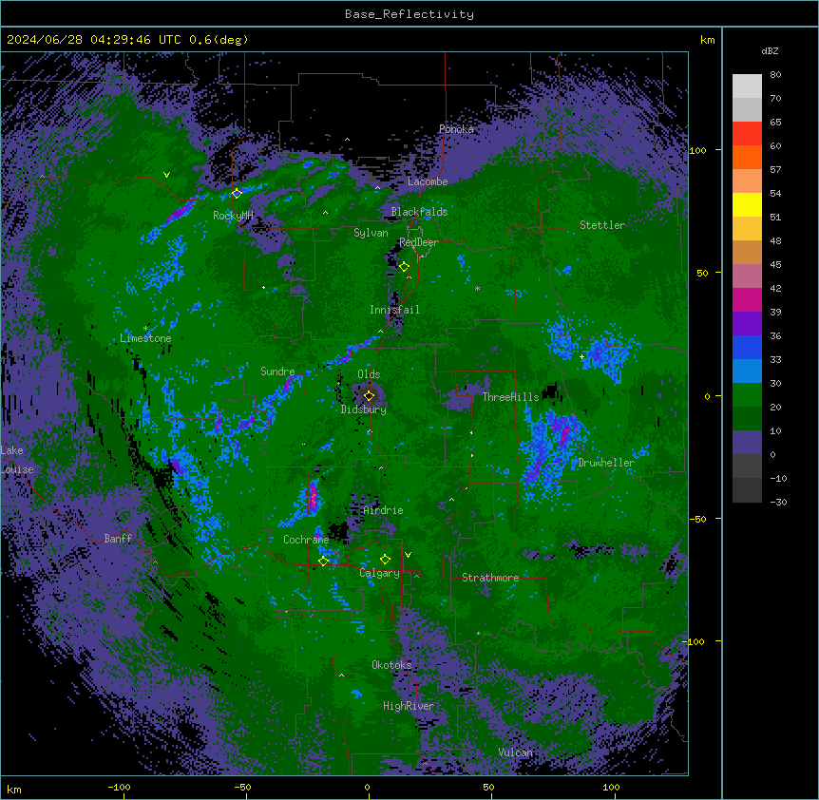Screen dimensions: 819x800
Task: Click the Banff label
Action: point(118,539)
